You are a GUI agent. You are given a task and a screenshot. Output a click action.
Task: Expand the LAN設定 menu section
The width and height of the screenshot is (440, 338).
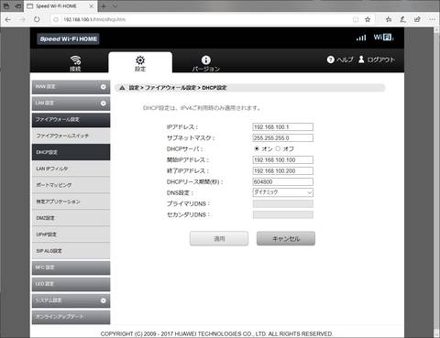tap(71, 104)
